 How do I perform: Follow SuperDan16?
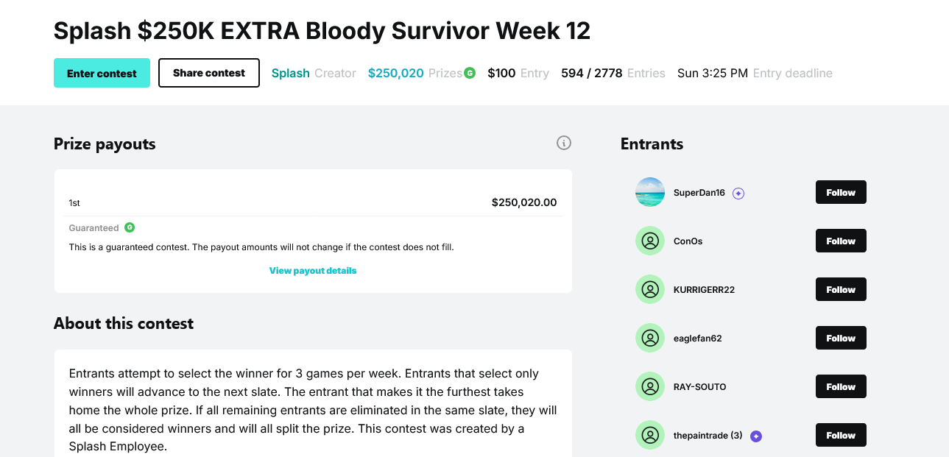(x=840, y=192)
